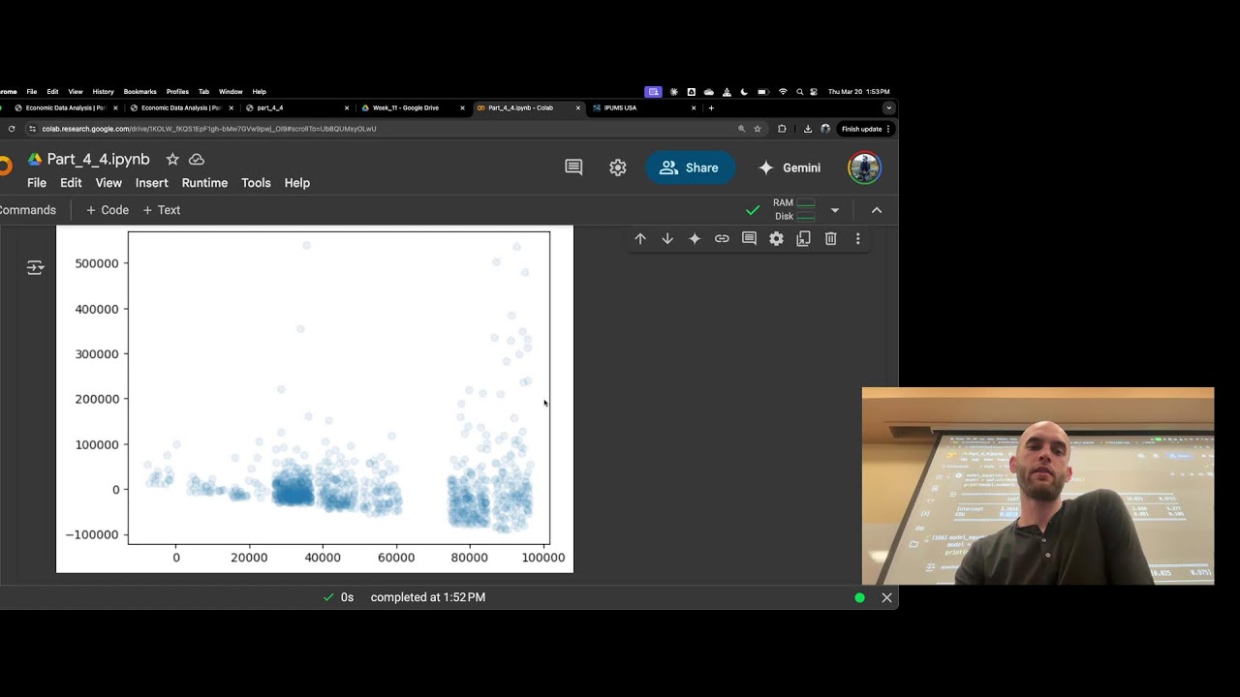Copy link to cell icon
Screen dimensions: 1240x697
click(x=722, y=238)
